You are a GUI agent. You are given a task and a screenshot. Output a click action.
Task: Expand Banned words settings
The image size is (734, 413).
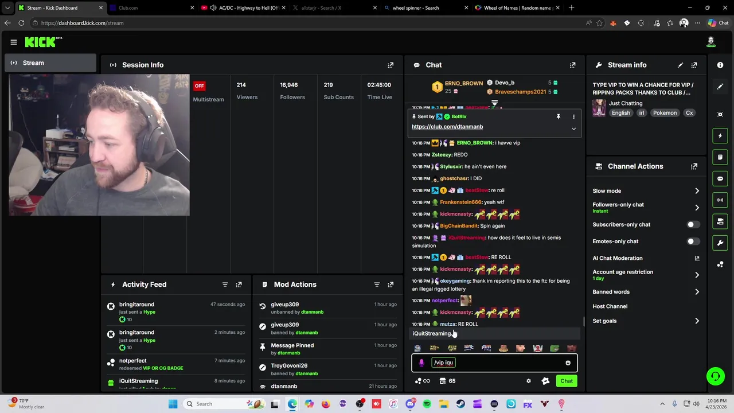point(697,292)
